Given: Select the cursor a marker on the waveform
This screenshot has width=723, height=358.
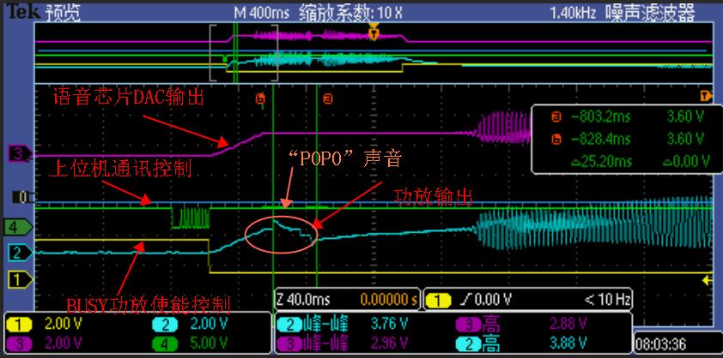Looking at the screenshot, I should [328, 98].
